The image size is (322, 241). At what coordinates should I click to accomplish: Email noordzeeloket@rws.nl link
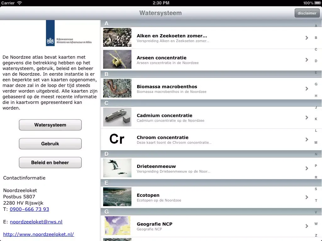click(x=36, y=222)
